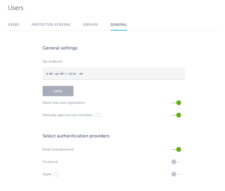Click info icon beside Manually approve new members
The image size is (225, 191).
[98, 115]
